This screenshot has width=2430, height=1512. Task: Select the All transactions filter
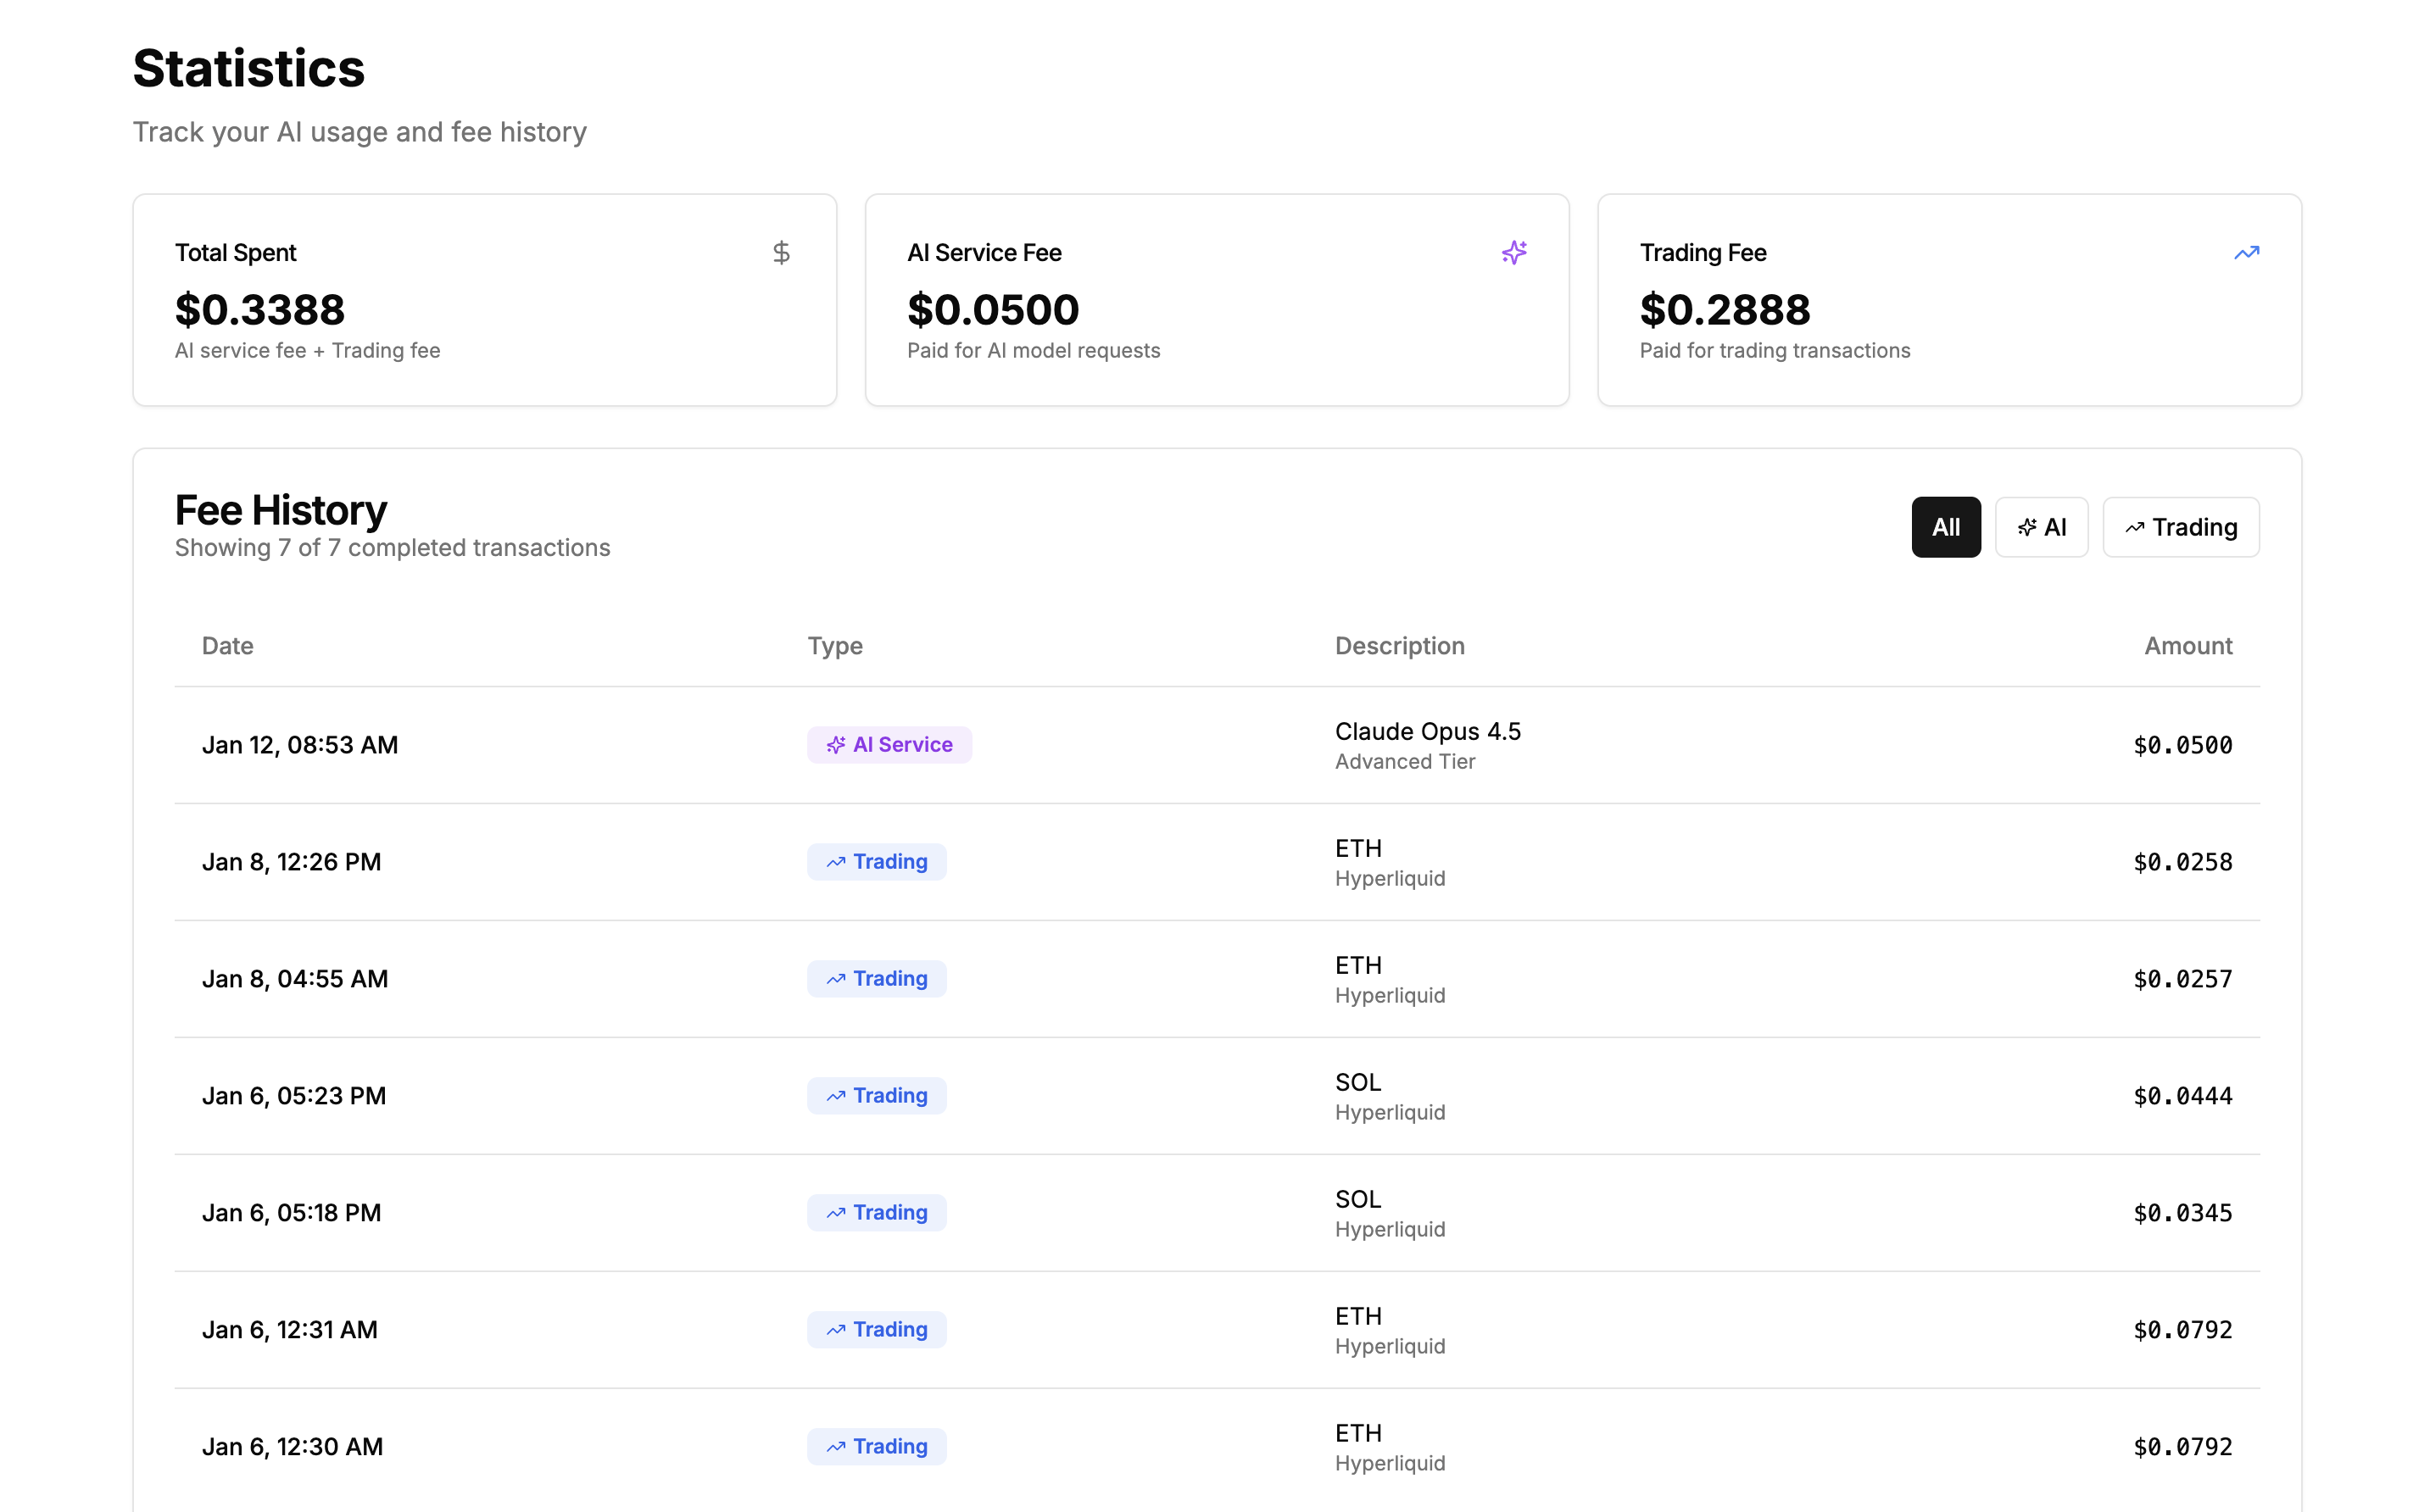click(1945, 527)
